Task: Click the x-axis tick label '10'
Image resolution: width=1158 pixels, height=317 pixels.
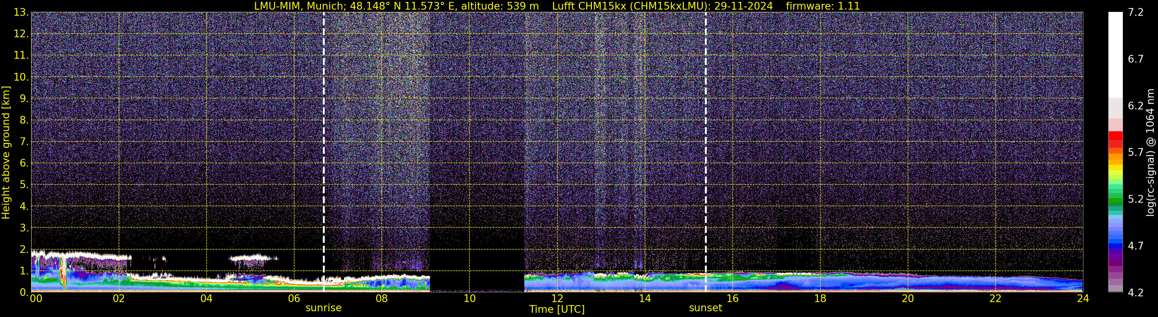Action: pos(469,299)
